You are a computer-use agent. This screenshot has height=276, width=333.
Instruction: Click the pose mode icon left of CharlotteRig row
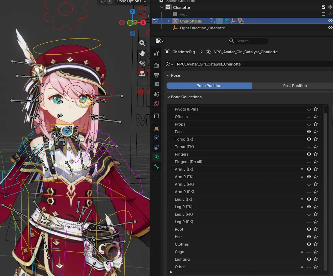156,21
